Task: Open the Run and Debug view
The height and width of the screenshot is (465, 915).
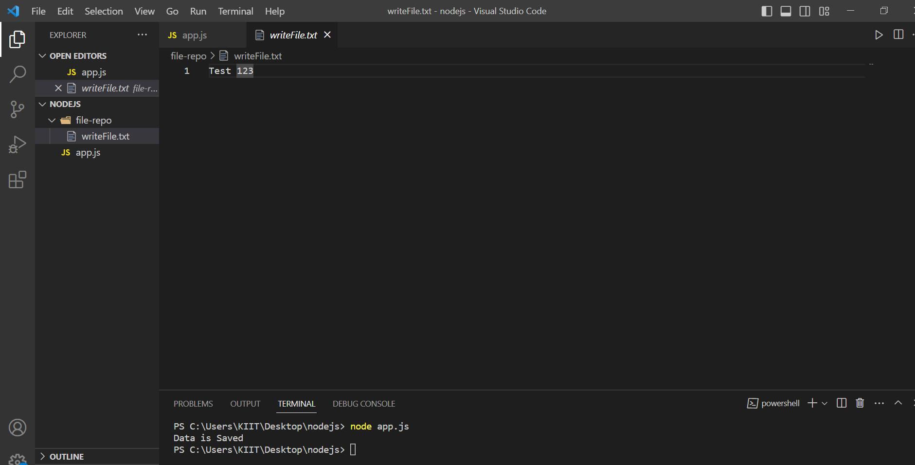Action: [18, 144]
